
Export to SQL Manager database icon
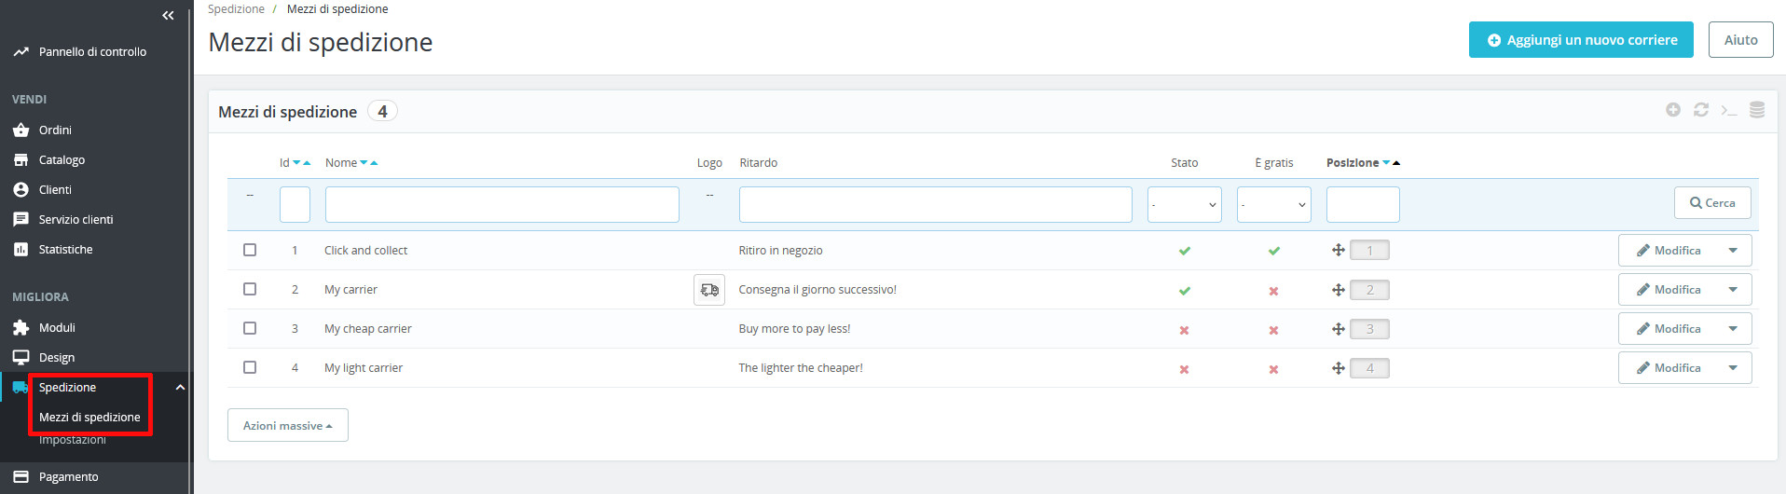click(x=1757, y=110)
